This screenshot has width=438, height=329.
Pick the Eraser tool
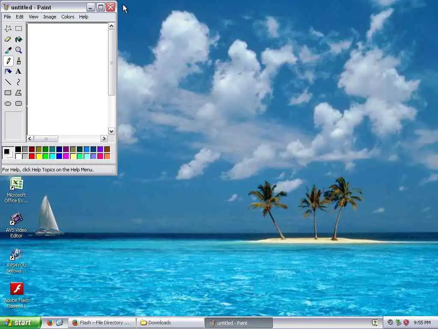(8, 39)
